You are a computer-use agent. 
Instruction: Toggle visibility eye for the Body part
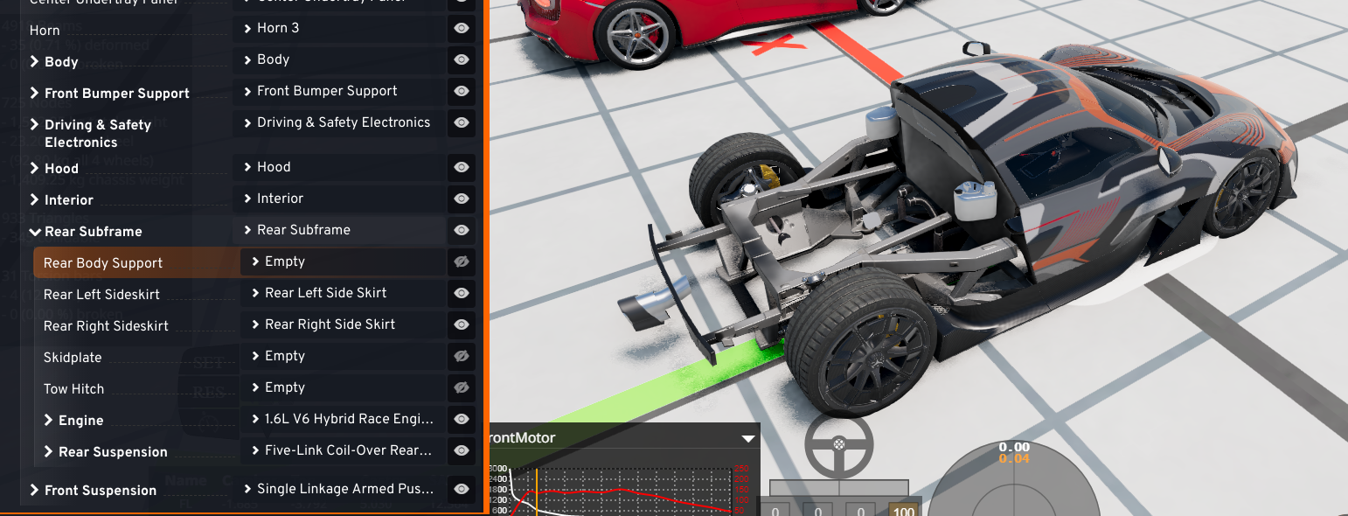click(462, 59)
